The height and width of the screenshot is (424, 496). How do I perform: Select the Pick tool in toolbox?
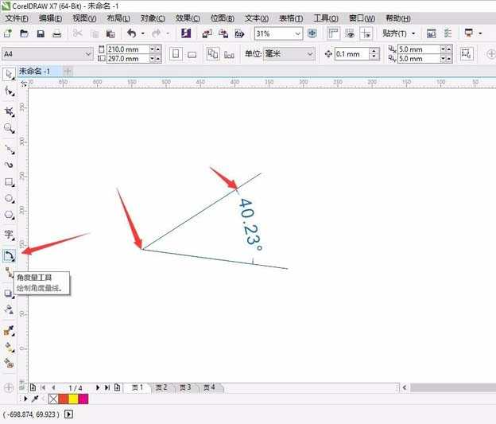(9, 73)
